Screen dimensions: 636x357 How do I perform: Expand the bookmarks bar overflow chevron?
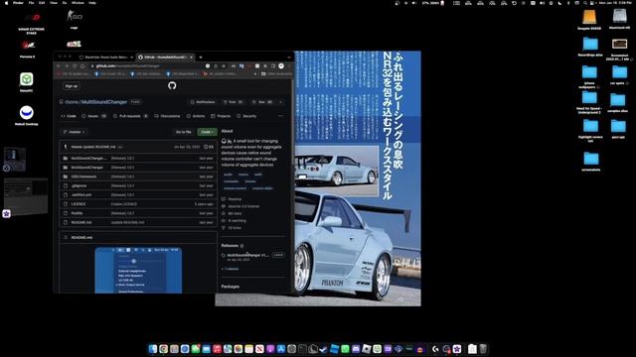(255, 74)
